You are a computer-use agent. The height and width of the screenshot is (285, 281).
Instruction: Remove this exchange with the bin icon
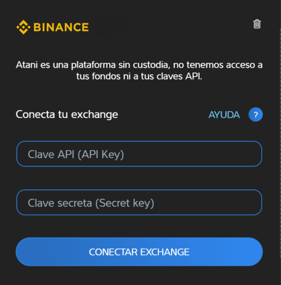tap(257, 24)
